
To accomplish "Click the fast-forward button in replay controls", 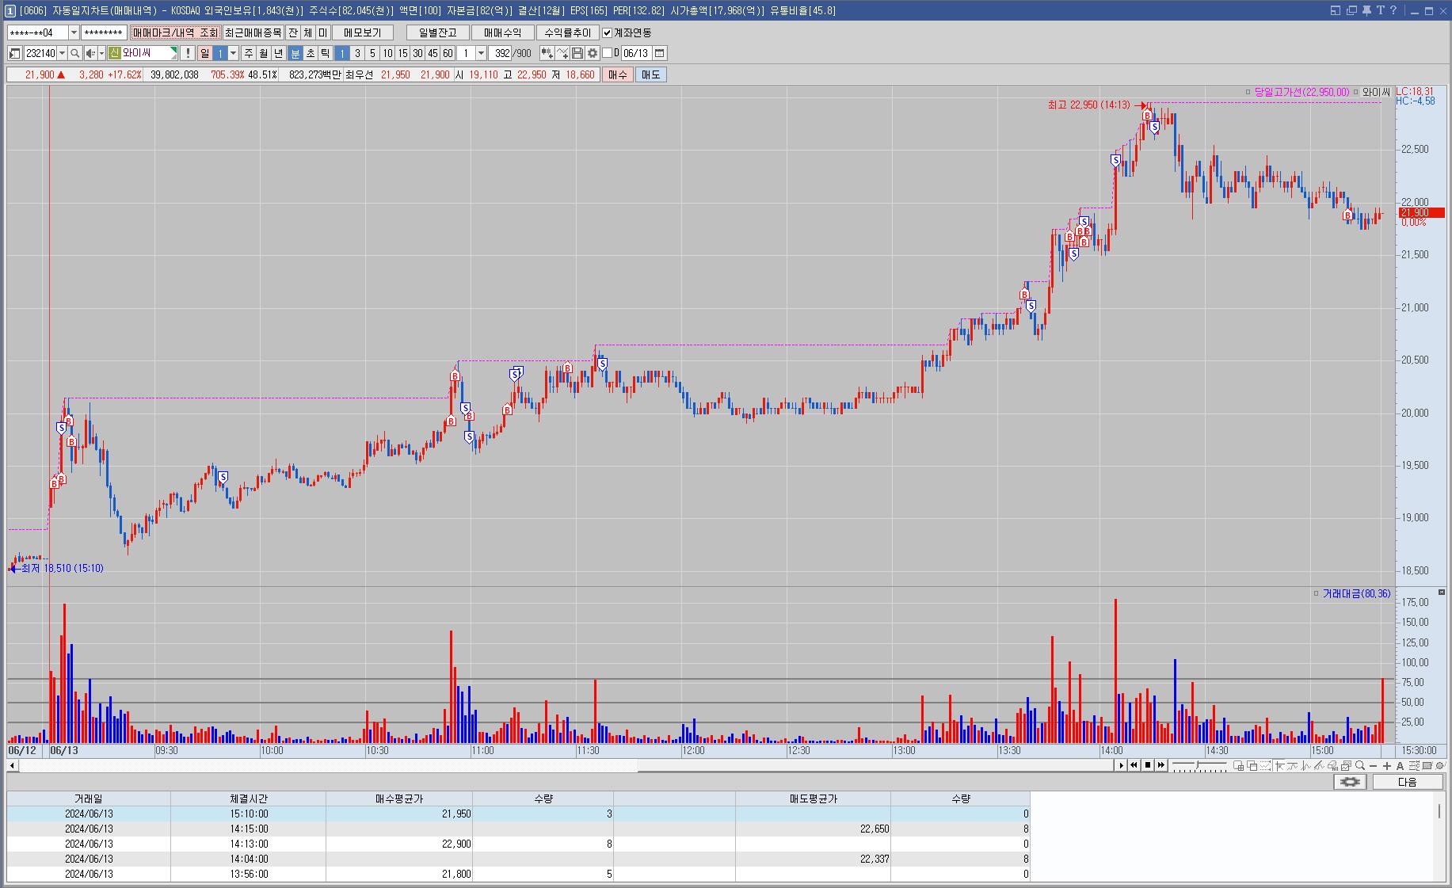I will (x=1161, y=765).
